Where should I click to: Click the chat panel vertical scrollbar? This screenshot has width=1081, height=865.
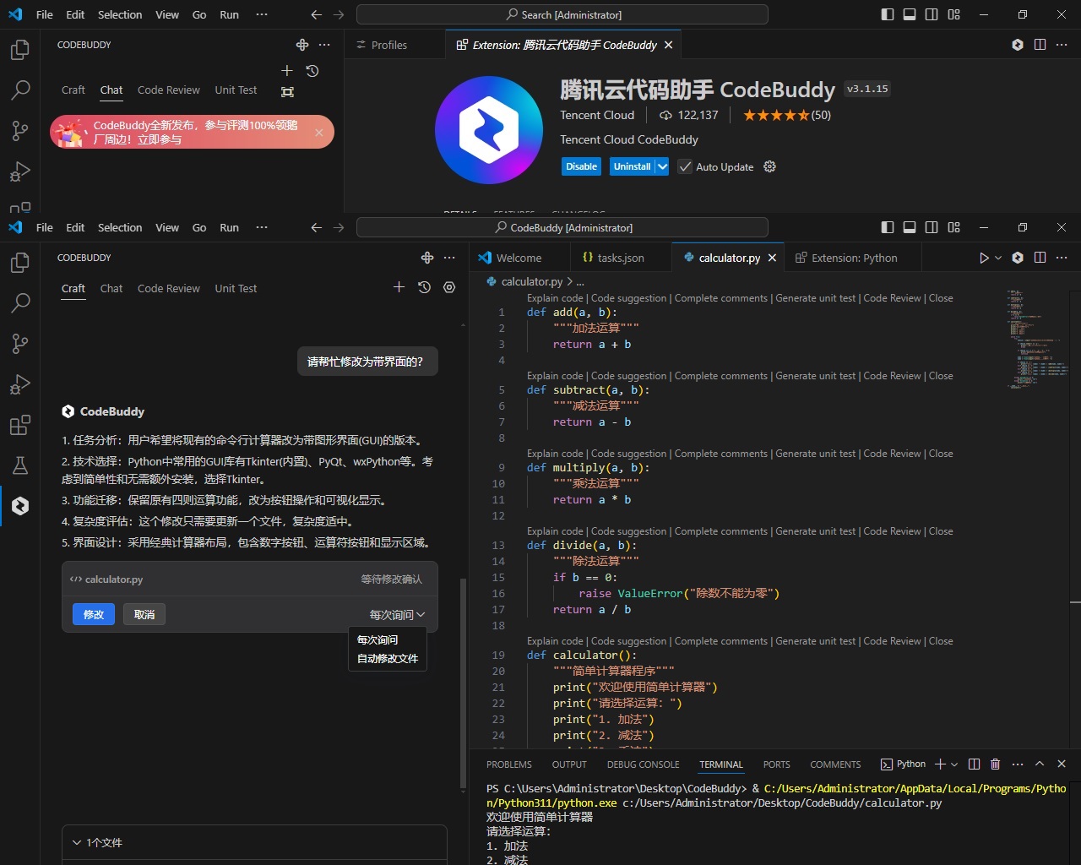pos(463,683)
